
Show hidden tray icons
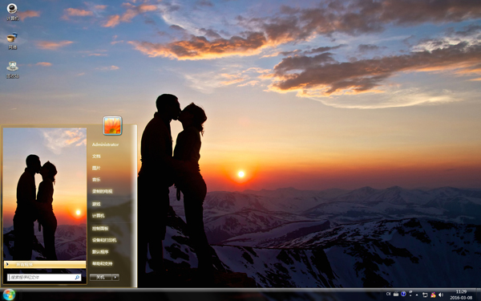[417, 295]
